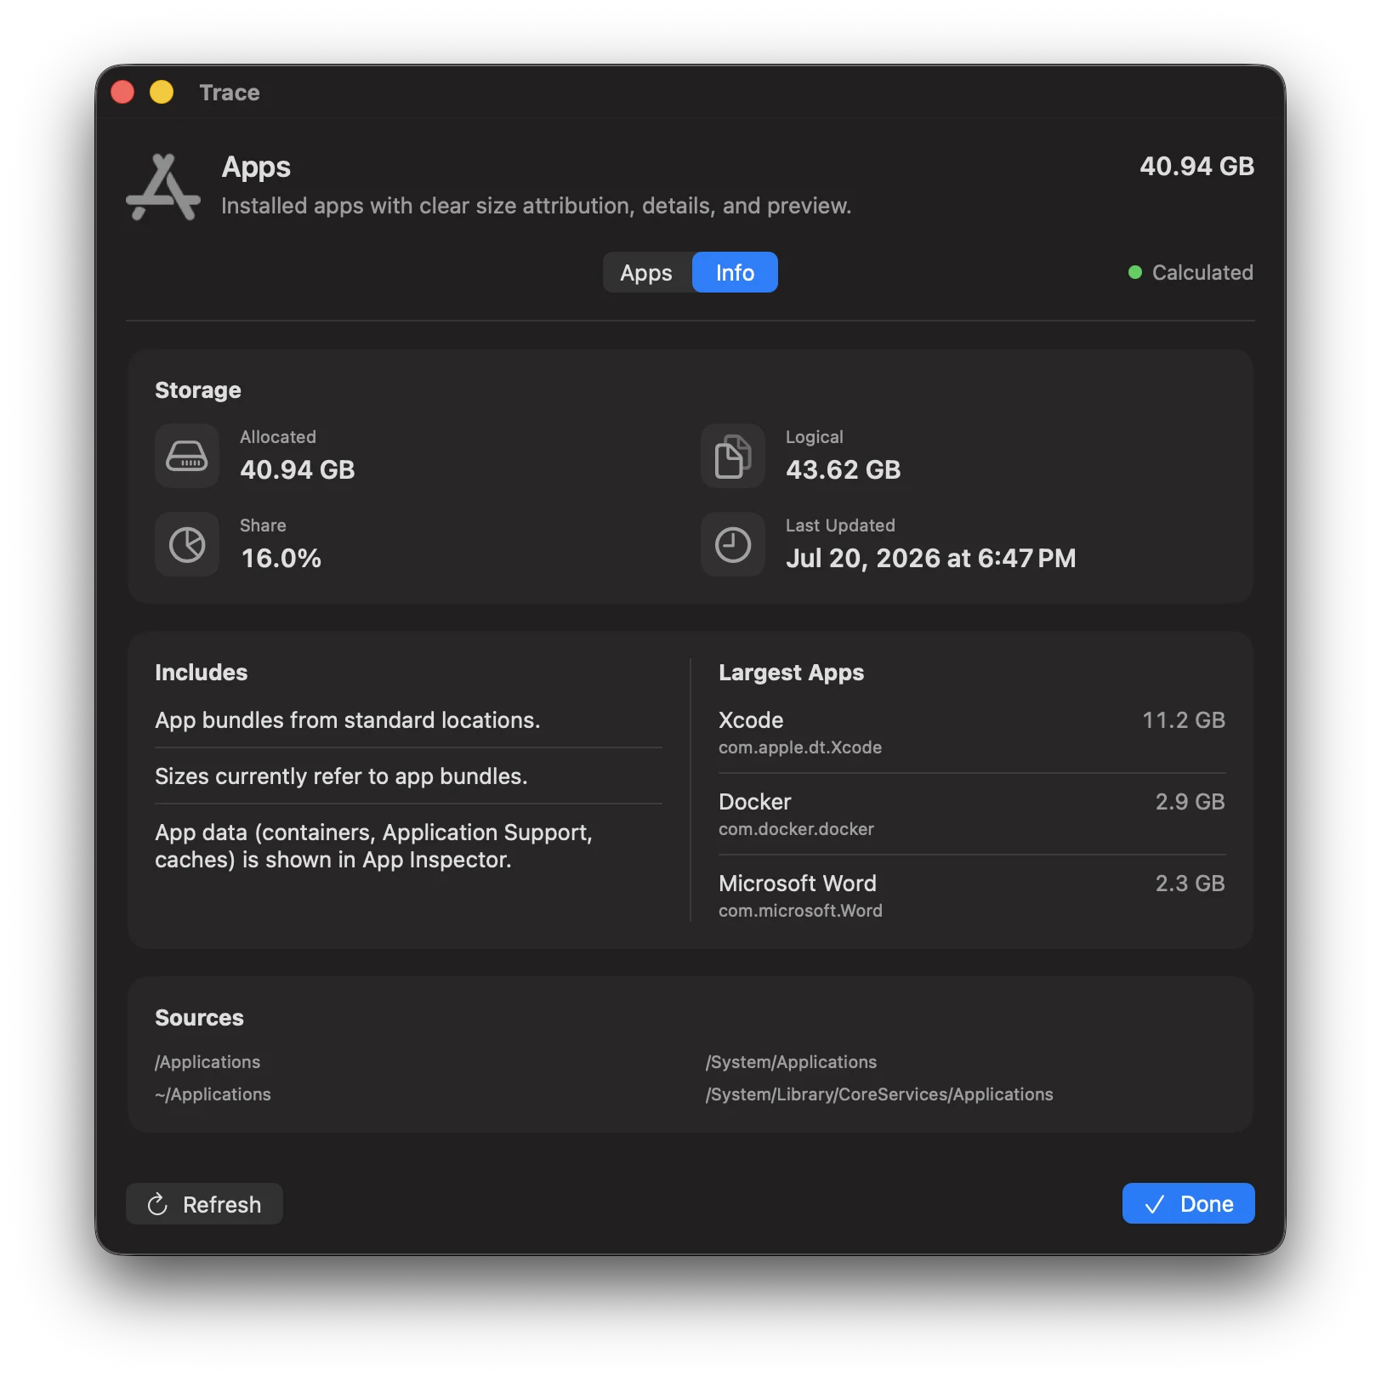Click the Sources heading
This screenshot has height=1381, width=1381.
click(199, 1018)
